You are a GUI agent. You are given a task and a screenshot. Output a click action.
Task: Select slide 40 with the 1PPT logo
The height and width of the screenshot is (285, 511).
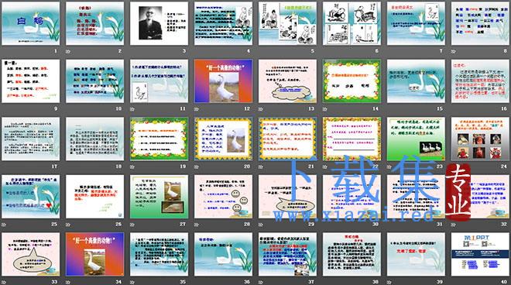[480, 254]
